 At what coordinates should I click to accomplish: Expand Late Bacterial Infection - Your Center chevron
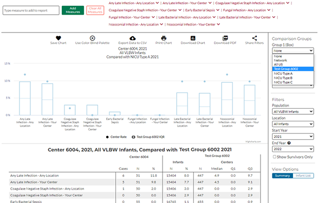pyautogui.click(x=274, y=17)
